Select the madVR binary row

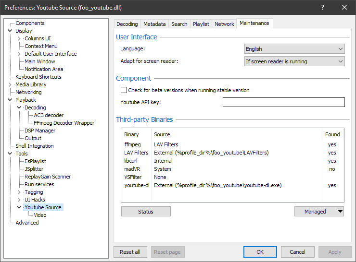click(232, 169)
